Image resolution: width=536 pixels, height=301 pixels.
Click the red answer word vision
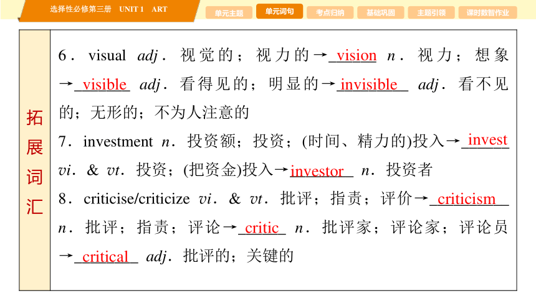point(357,55)
